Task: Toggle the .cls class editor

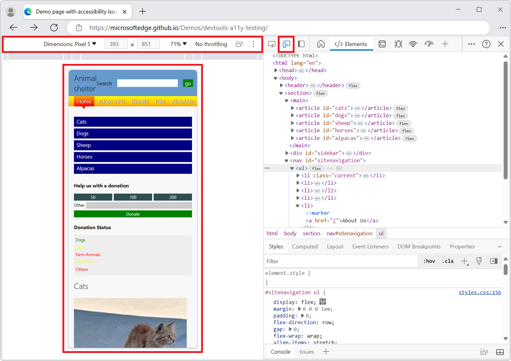Action: [x=447, y=261]
